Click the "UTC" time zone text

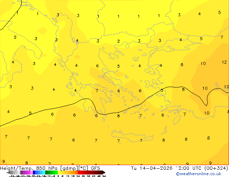click(198, 168)
